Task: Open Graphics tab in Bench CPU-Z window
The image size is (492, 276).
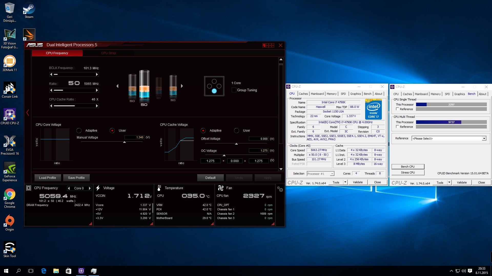Action: click(x=459, y=94)
